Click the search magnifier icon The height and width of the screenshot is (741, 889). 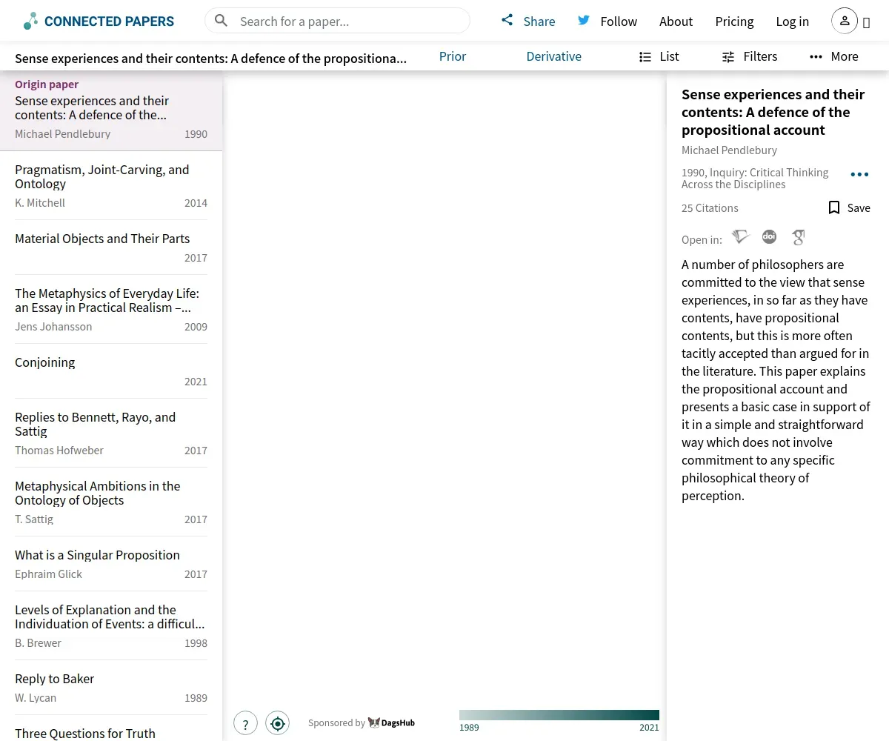[x=221, y=21]
